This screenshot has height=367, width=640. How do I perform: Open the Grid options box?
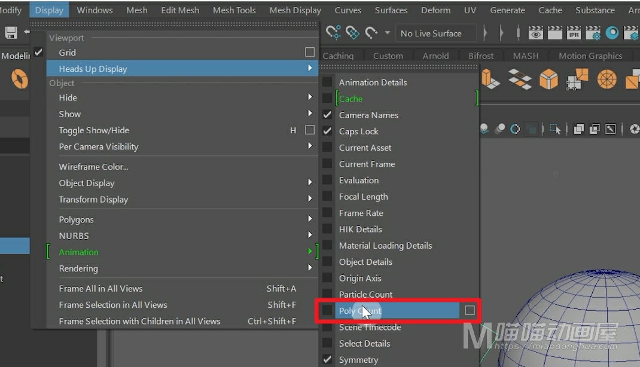(310, 52)
